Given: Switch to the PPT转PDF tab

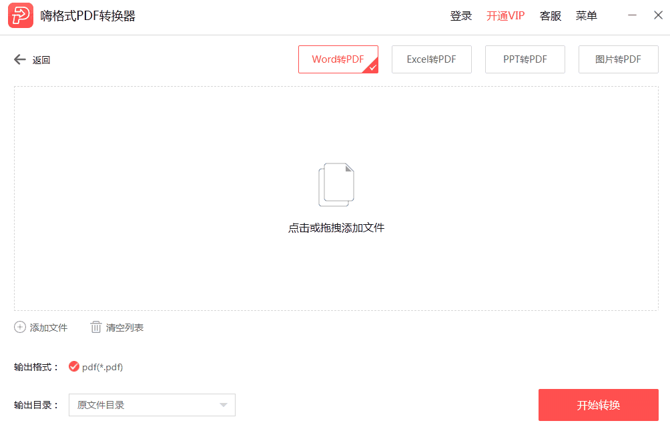Looking at the screenshot, I should [525, 59].
